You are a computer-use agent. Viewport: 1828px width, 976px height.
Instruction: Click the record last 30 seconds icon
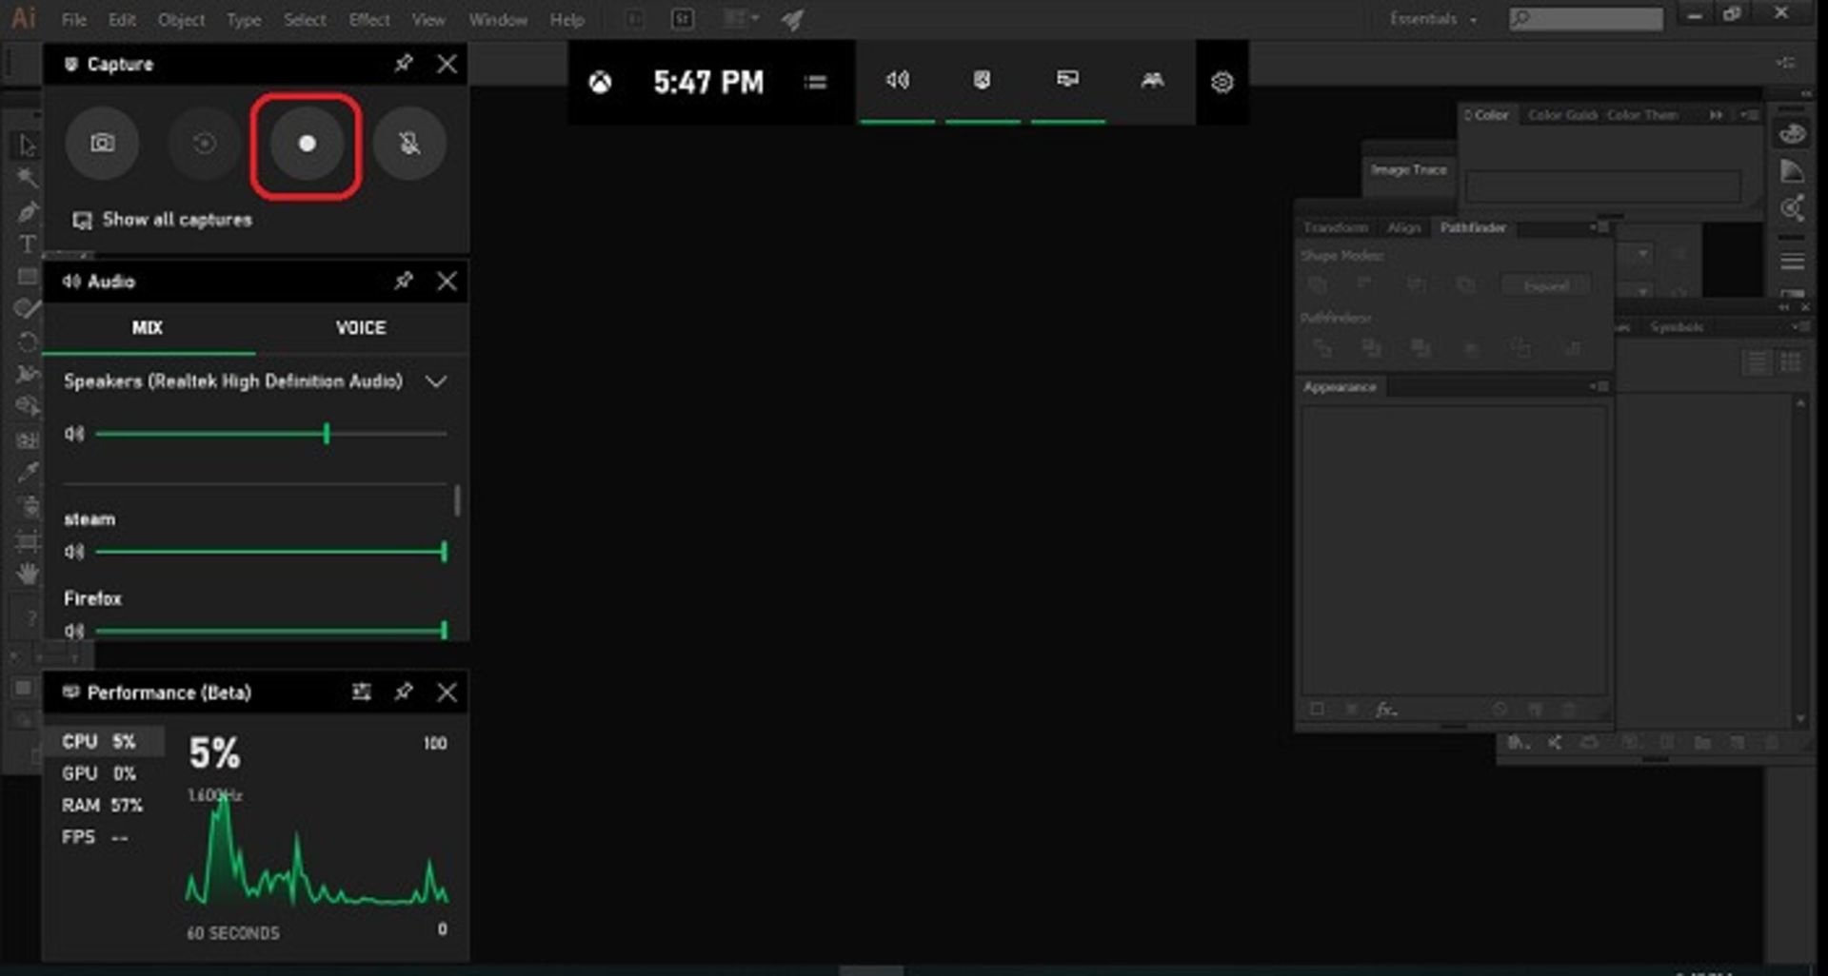(x=204, y=144)
